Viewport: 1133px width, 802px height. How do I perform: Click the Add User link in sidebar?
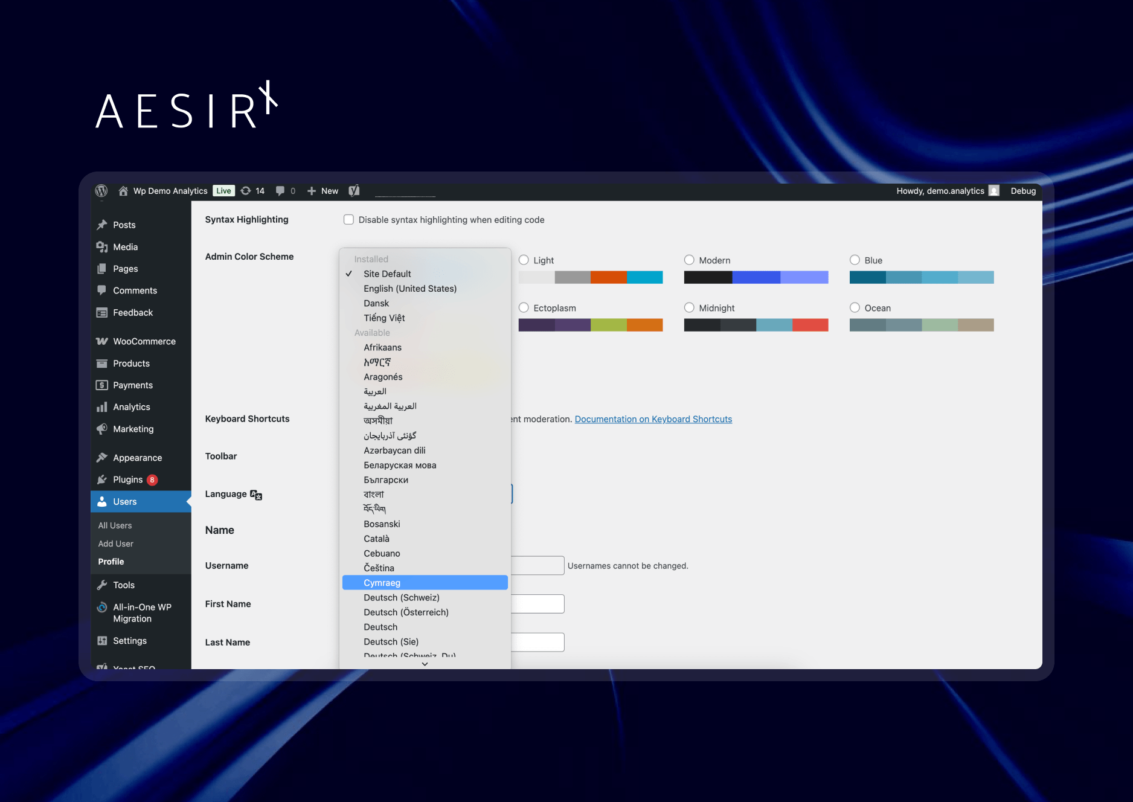coord(115,544)
